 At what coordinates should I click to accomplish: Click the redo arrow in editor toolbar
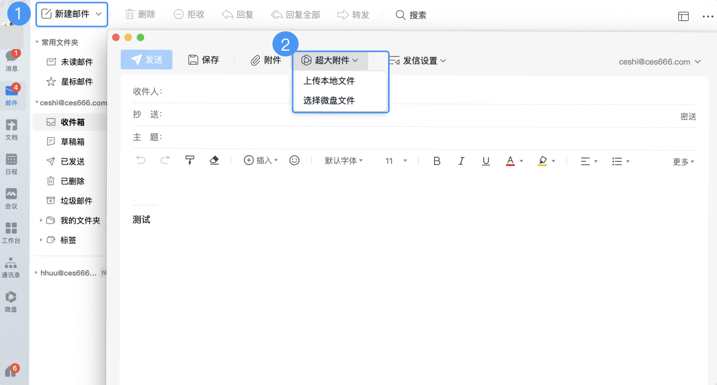[165, 160]
